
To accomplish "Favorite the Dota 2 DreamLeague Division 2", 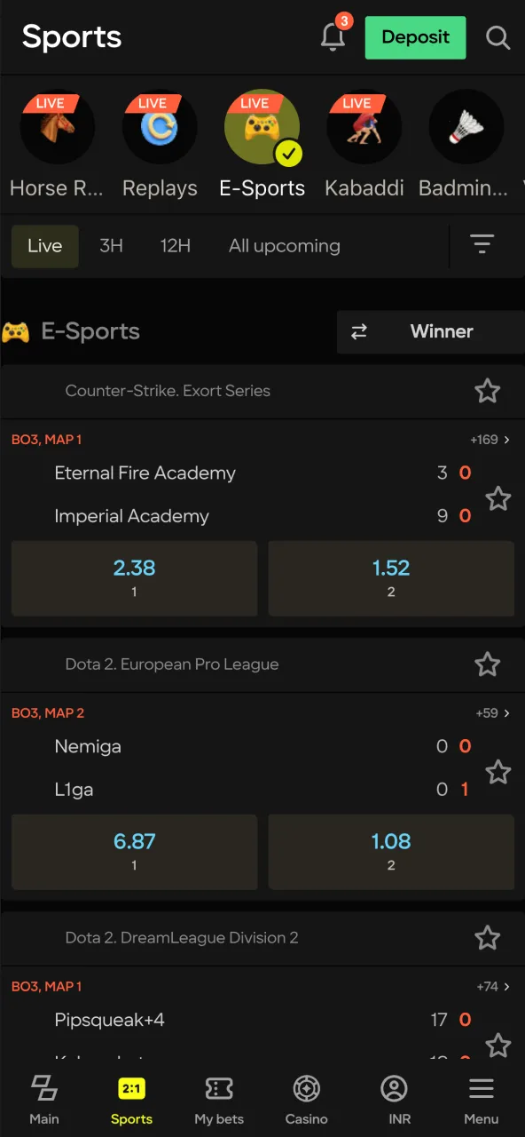I will tap(488, 937).
